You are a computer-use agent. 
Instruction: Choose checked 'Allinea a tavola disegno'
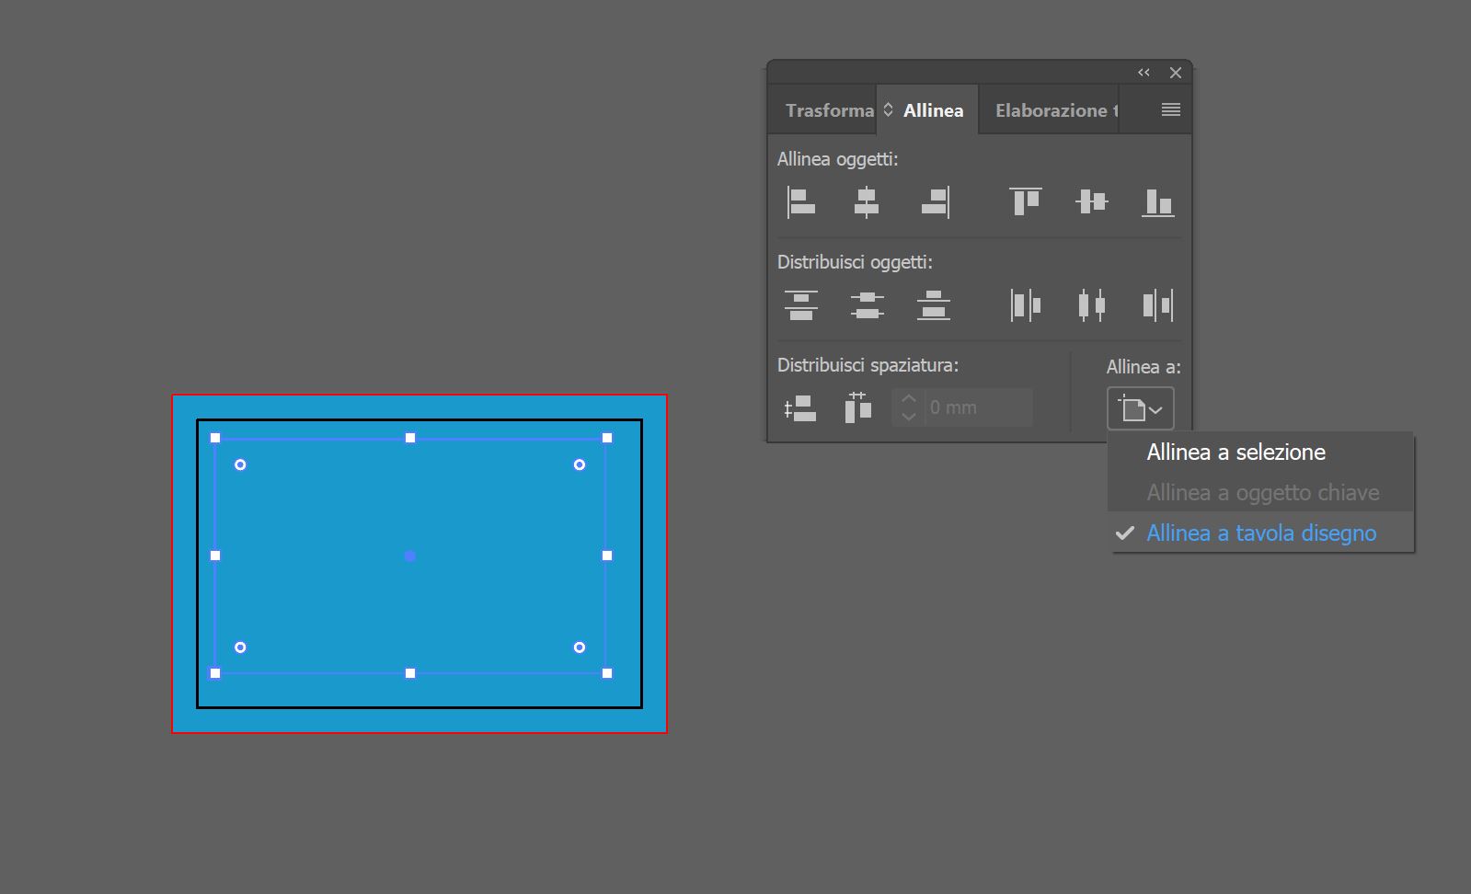pos(1260,533)
